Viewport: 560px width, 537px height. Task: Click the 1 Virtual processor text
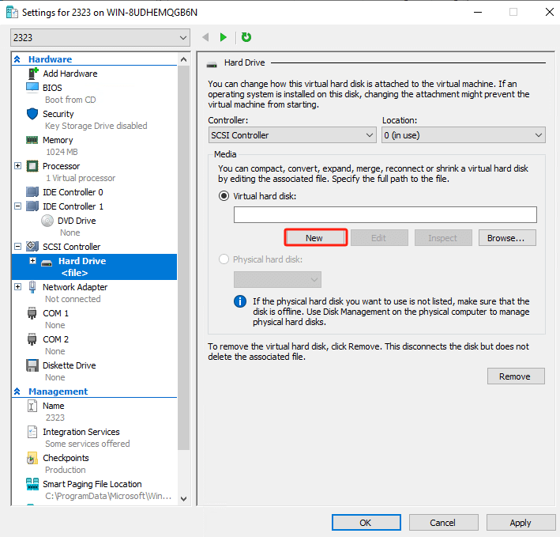click(x=81, y=178)
